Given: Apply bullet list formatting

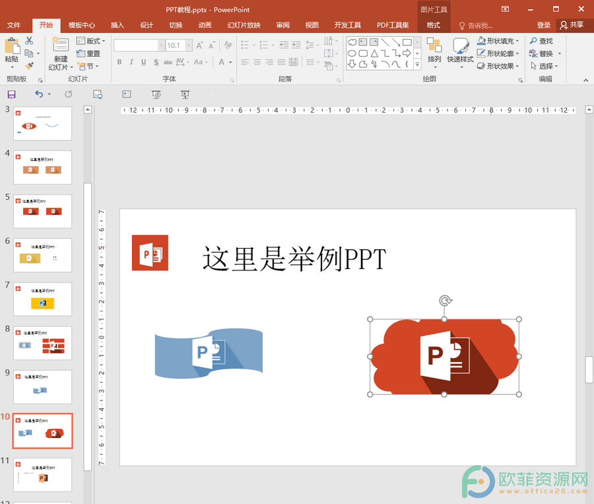Looking at the screenshot, I should (245, 45).
